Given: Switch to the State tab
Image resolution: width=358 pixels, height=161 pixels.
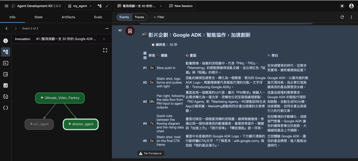Looking at the screenshot, I should 38,17.
